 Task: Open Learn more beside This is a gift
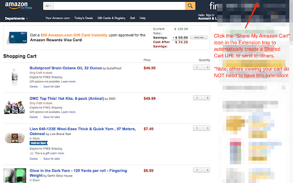(x=57, y=153)
